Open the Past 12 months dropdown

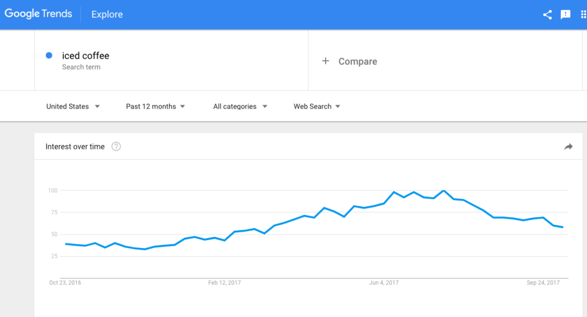pyautogui.click(x=155, y=106)
